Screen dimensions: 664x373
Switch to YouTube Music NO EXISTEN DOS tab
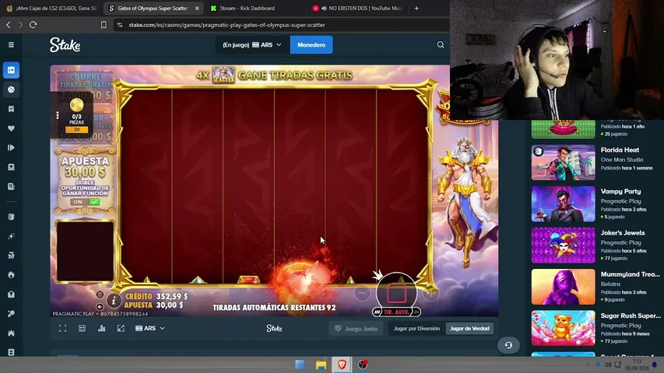[x=358, y=8]
